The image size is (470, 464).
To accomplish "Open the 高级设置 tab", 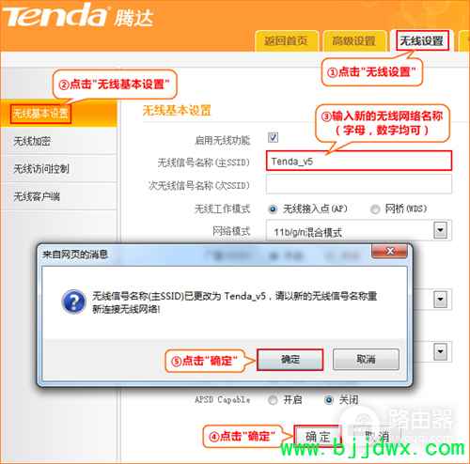I will click(x=353, y=40).
